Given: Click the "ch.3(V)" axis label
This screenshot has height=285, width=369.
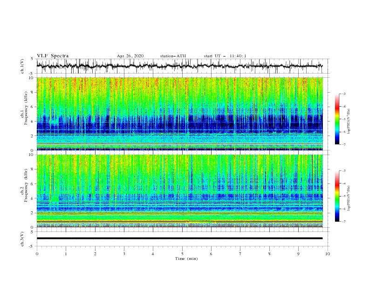Looking at the screenshot, I should (22, 239).
